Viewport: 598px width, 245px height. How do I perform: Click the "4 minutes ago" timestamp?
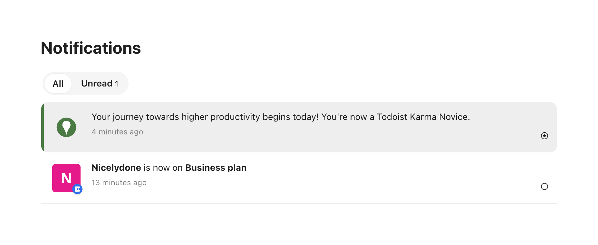coord(117,132)
